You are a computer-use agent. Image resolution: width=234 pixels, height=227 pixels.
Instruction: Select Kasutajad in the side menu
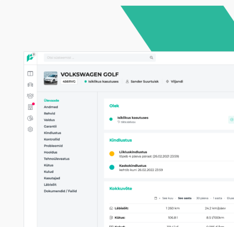52,178
